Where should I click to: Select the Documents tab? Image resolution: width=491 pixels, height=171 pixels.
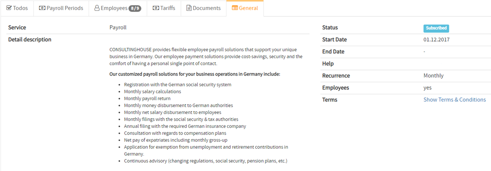click(203, 8)
